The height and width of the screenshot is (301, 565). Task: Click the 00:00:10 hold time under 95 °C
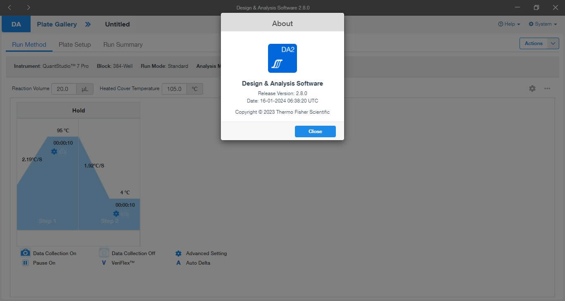63,143
